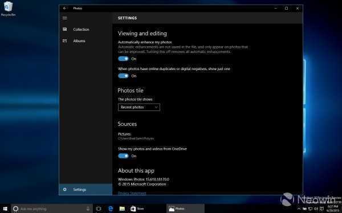This screenshot has height=213, width=342.
Task: Click the taskbar clock and date
Action: click(x=333, y=208)
